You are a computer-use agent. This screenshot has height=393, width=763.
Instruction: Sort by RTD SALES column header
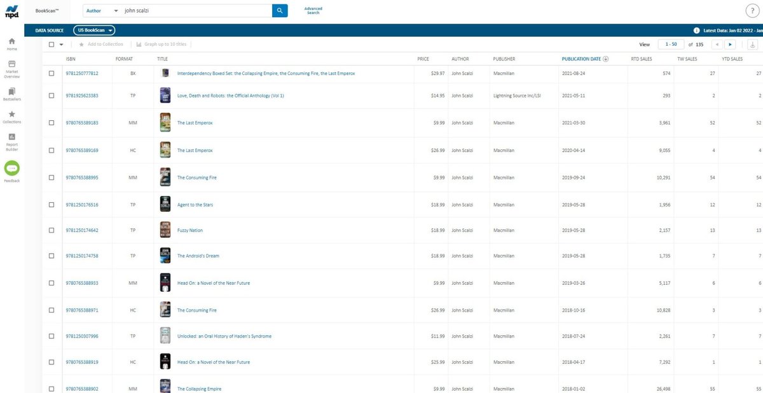[x=641, y=59]
